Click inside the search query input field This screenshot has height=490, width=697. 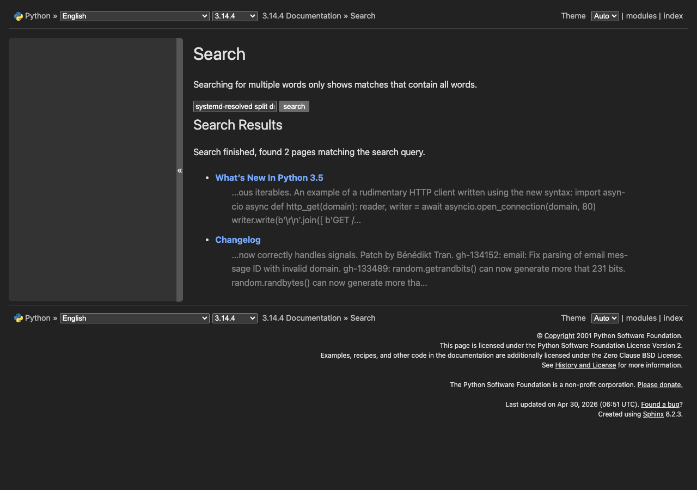click(234, 106)
